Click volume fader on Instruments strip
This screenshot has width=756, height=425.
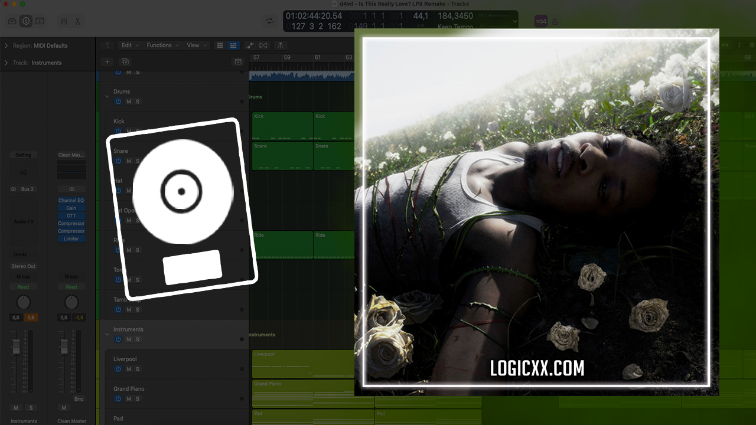[x=16, y=346]
